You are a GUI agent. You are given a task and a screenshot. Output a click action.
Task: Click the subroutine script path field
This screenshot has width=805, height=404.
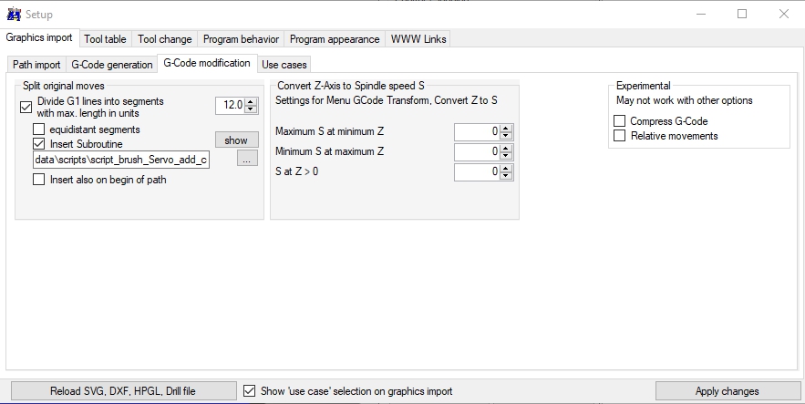point(121,160)
